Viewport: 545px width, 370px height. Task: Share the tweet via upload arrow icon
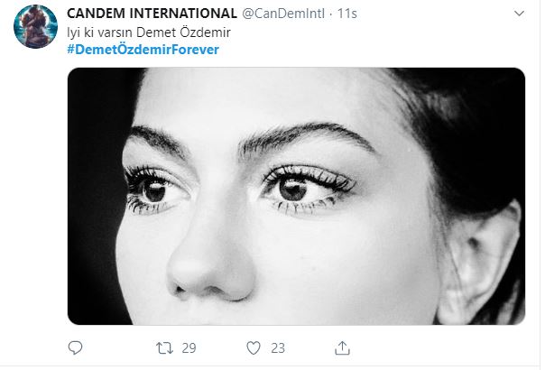click(342, 347)
